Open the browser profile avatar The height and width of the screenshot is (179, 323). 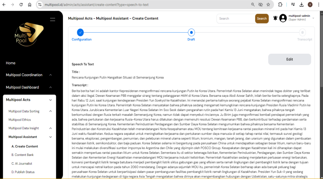pos(310,5)
